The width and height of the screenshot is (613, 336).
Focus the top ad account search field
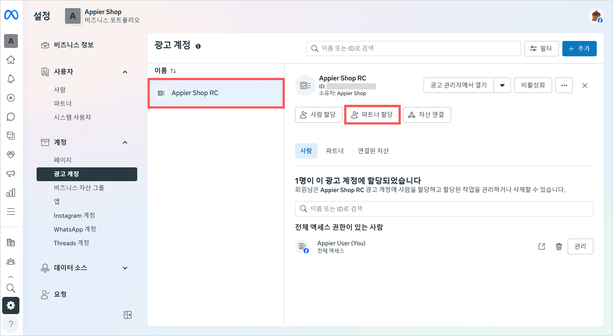point(413,48)
